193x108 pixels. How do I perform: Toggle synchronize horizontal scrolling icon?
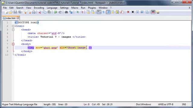(x=93, y=12)
